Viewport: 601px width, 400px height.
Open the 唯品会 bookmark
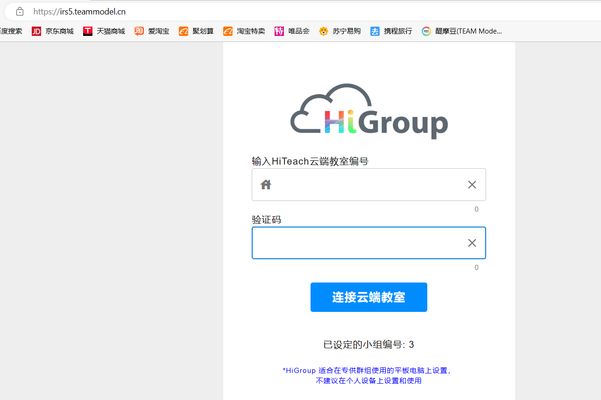click(x=292, y=31)
